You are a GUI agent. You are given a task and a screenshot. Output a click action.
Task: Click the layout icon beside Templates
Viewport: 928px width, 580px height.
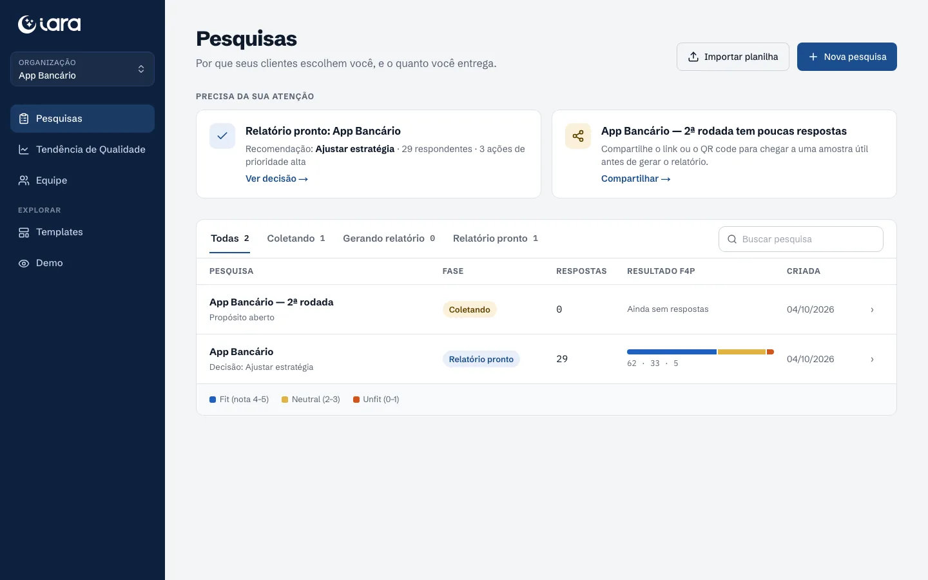24,233
